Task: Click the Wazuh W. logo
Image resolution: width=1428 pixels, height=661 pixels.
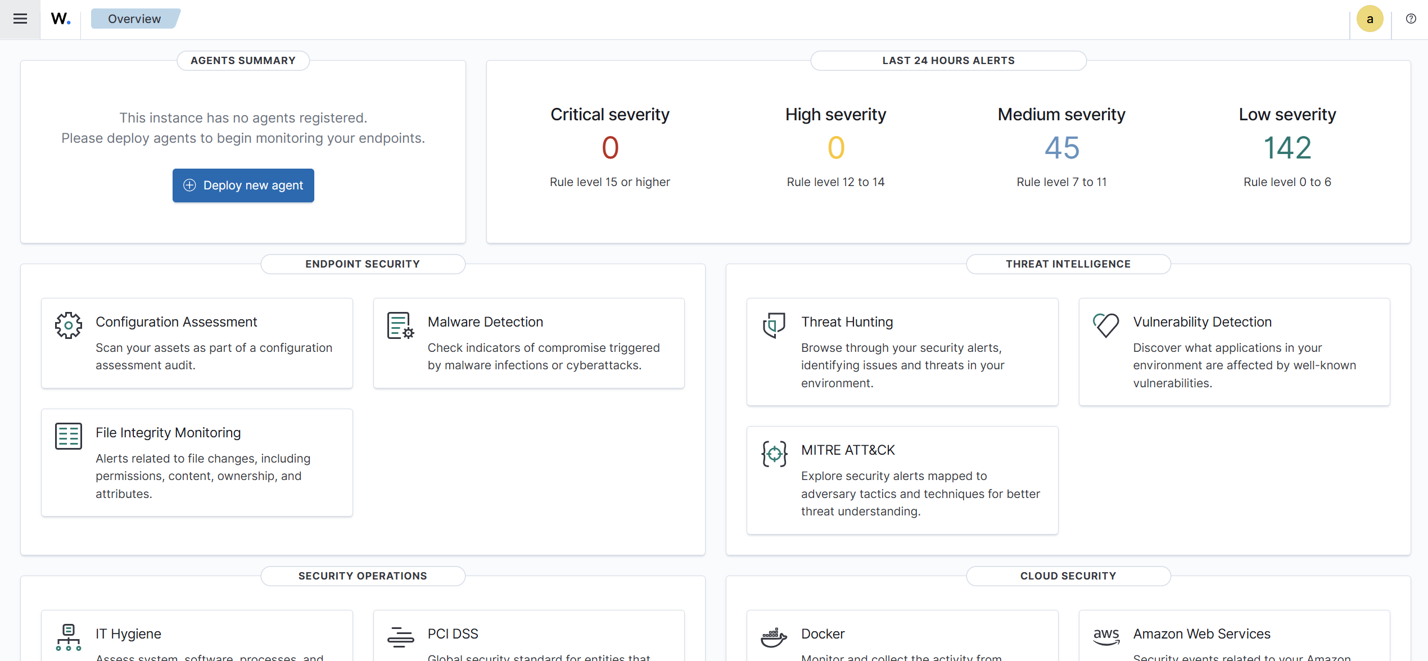Action: click(x=60, y=19)
